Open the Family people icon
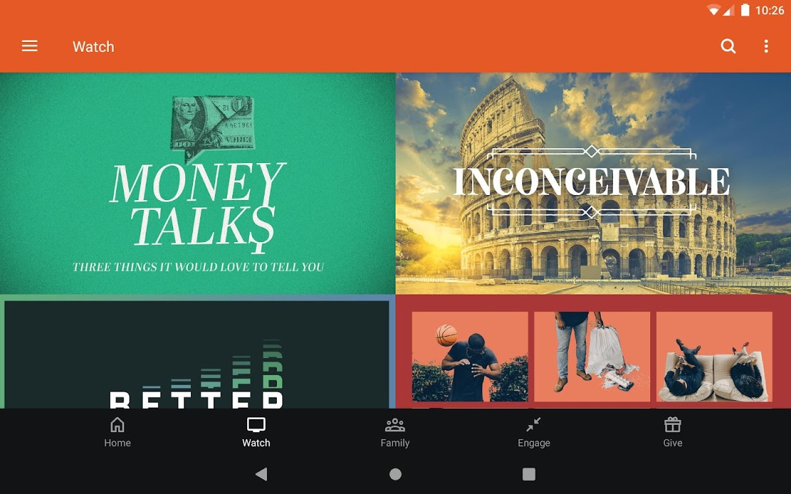791x494 pixels. (395, 425)
